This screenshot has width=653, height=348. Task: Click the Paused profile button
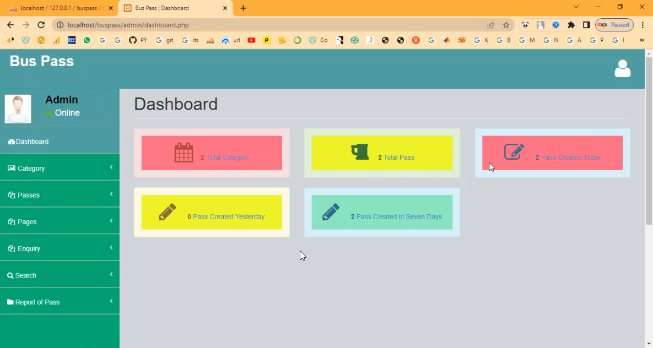point(614,25)
